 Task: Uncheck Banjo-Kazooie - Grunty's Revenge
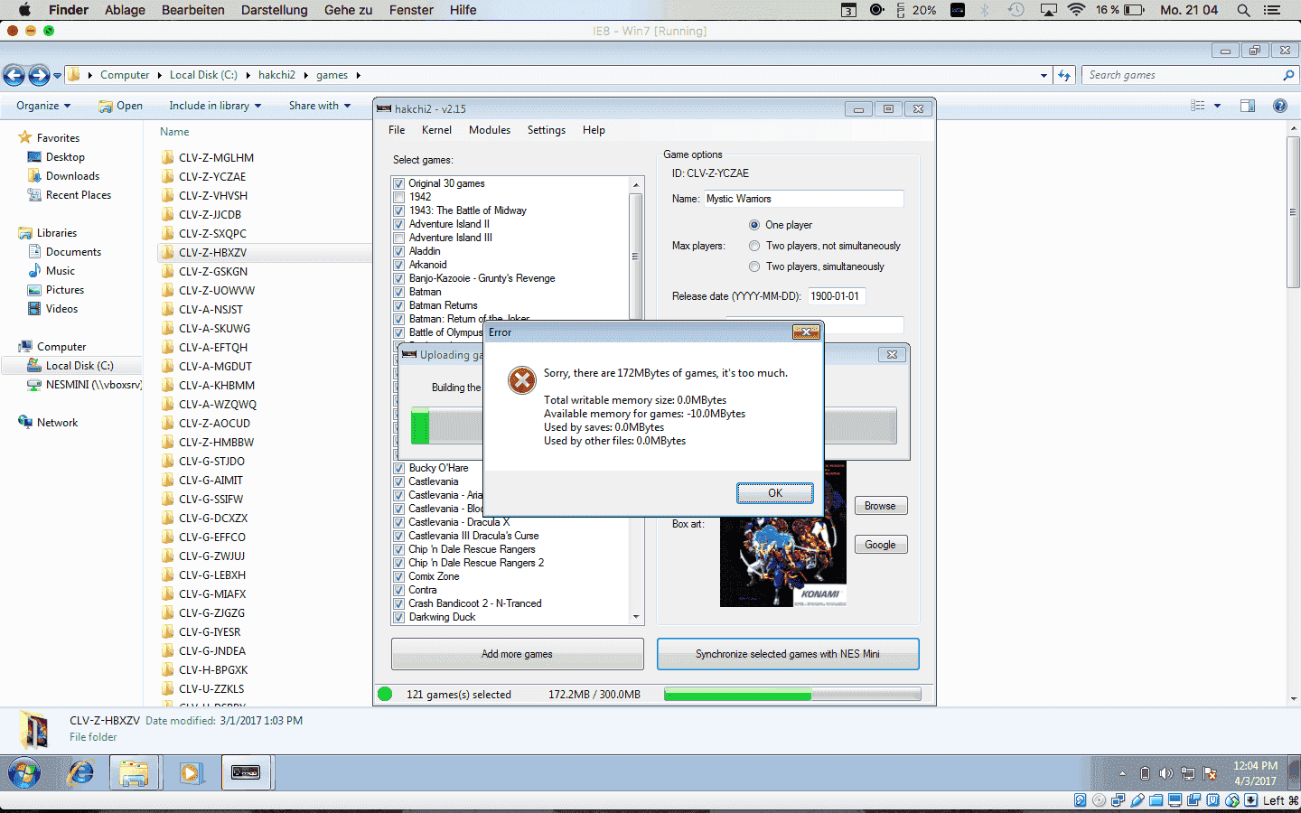(398, 278)
